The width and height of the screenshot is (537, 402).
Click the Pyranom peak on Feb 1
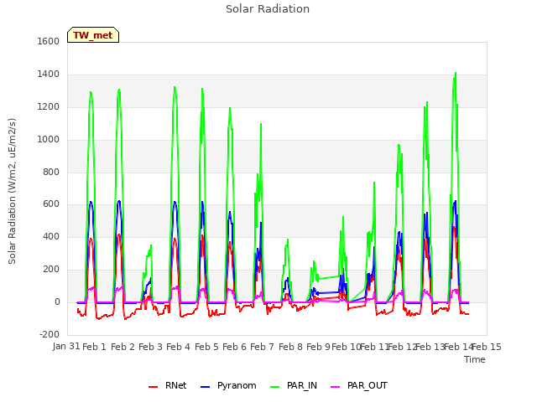[x=91, y=202]
